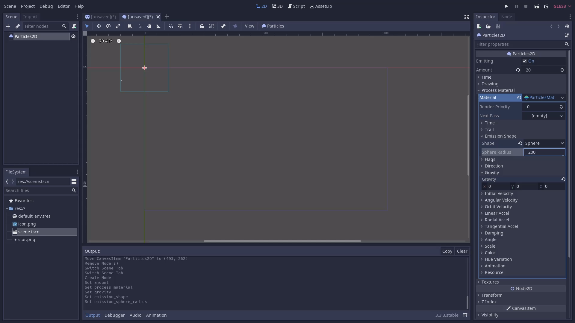
Task: Select the Scale Mode tool
Action: pyautogui.click(x=118, y=26)
